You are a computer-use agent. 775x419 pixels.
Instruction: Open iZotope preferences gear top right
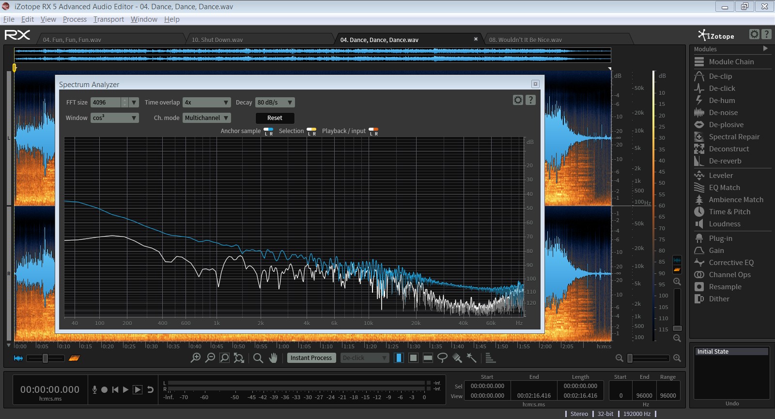[x=754, y=34]
